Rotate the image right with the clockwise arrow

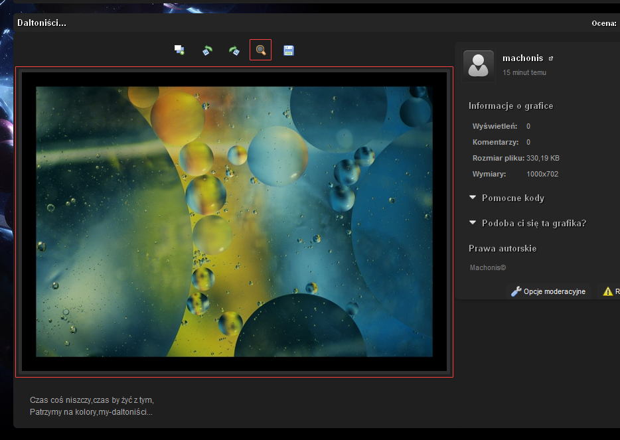pyautogui.click(x=234, y=50)
